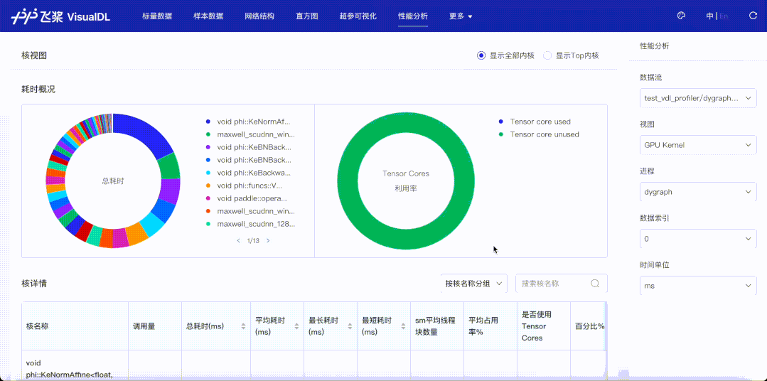This screenshot has width=767, height=381.
Task: Toggle Tensor core used legend item
Action: tap(540, 122)
